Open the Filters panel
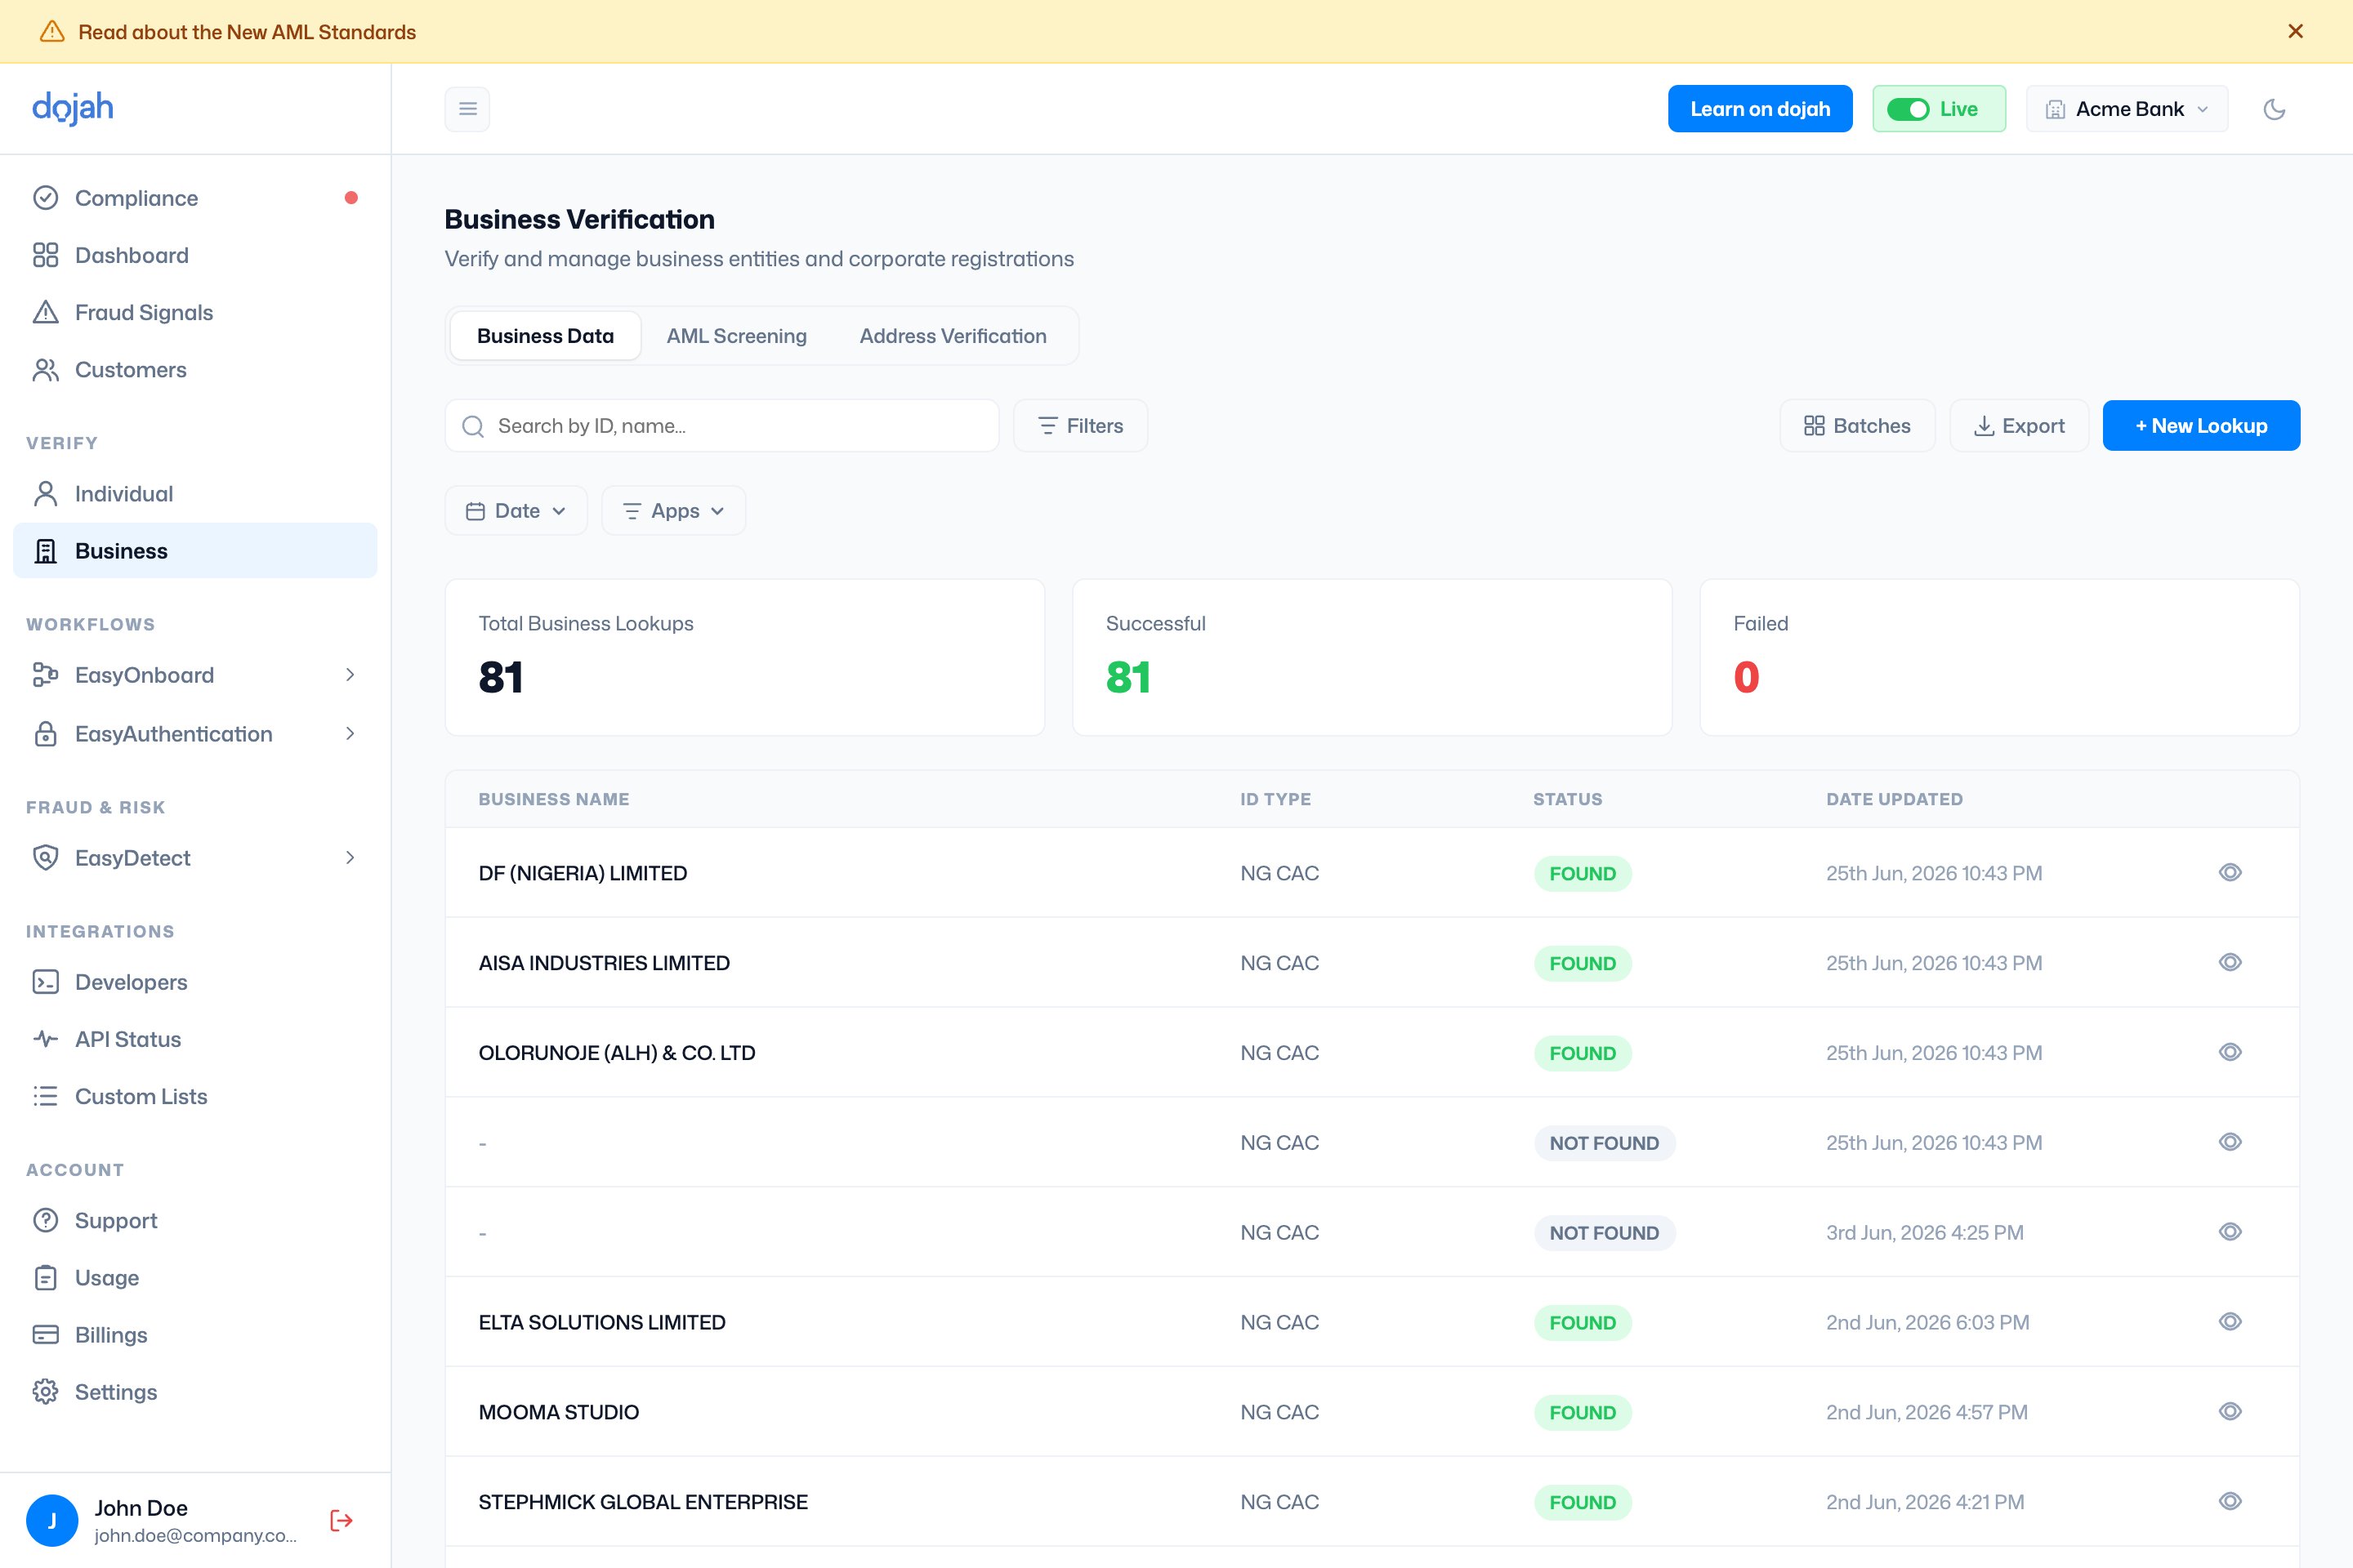The image size is (2353, 1568). point(1080,426)
